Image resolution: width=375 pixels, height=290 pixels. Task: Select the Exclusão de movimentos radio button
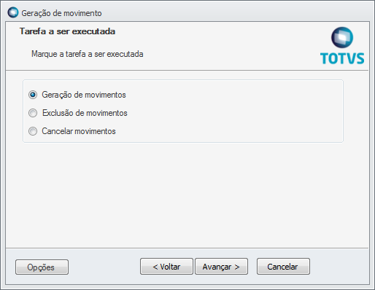click(x=33, y=113)
